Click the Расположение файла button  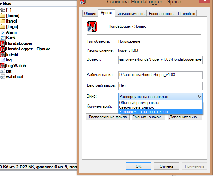[108, 117]
